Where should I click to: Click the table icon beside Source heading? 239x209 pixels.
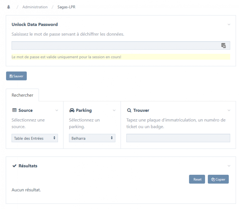click(x=14, y=110)
